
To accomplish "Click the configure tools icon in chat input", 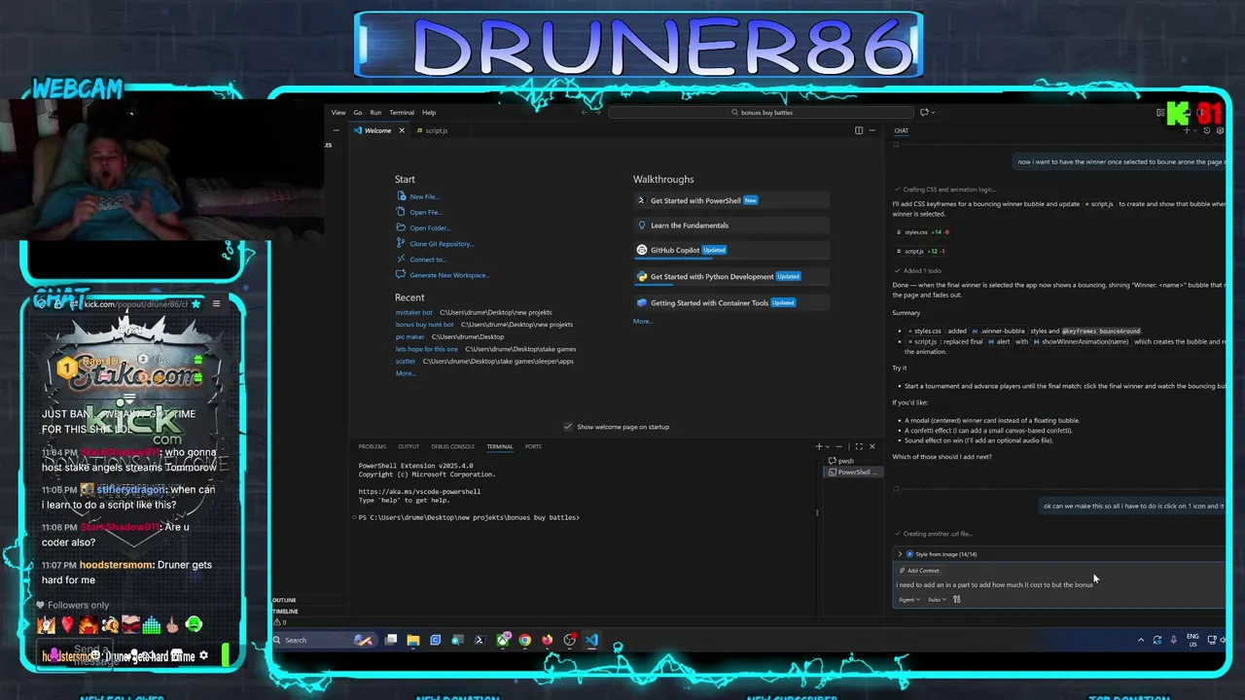I will [956, 600].
